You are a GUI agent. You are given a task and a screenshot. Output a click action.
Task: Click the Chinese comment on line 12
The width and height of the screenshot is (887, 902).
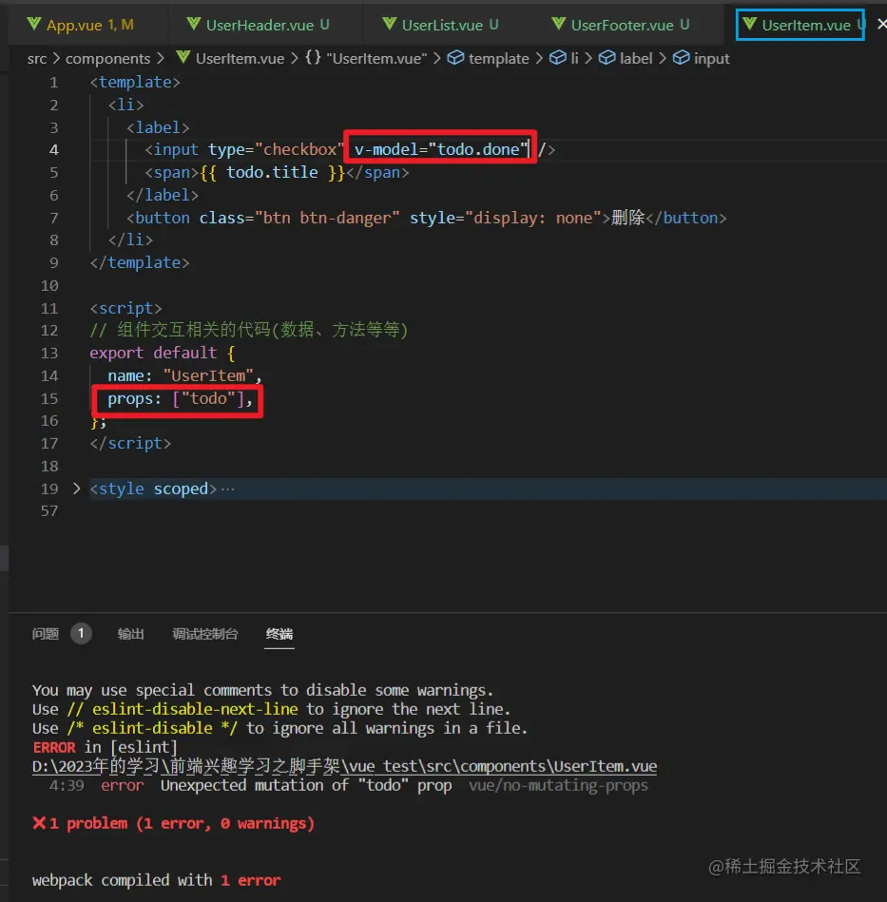(x=248, y=330)
